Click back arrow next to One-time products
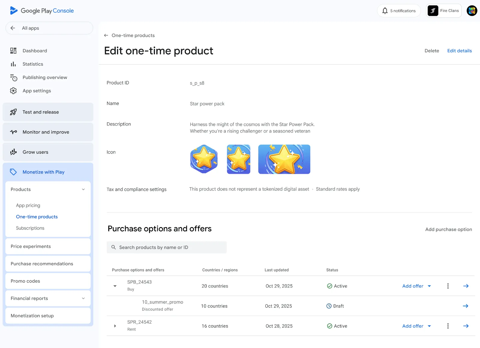The image size is (480, 348). coord(106,35)
